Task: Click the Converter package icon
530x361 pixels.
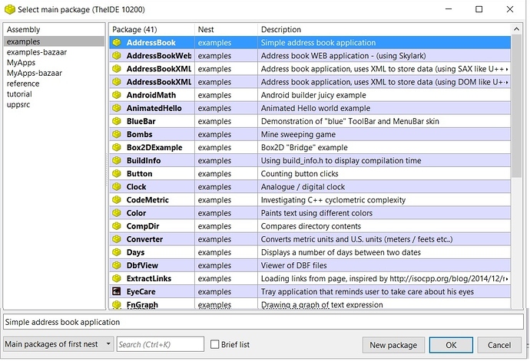Action: [117, 239]
